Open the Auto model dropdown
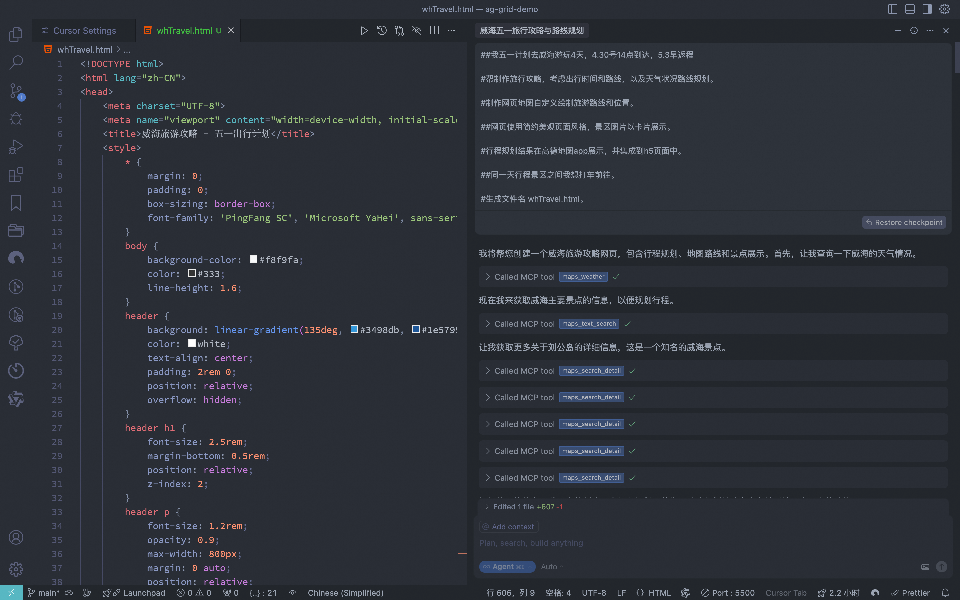Viewport: 960px width, 600px height. click(552, 567)
